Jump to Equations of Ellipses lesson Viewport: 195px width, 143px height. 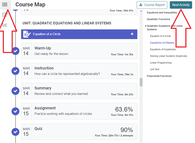(x=162, y=43)
